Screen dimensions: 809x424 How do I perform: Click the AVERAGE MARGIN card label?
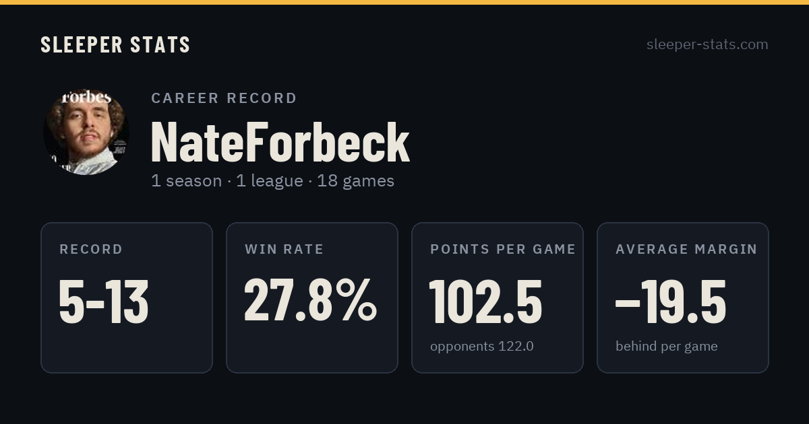[686, 249]
